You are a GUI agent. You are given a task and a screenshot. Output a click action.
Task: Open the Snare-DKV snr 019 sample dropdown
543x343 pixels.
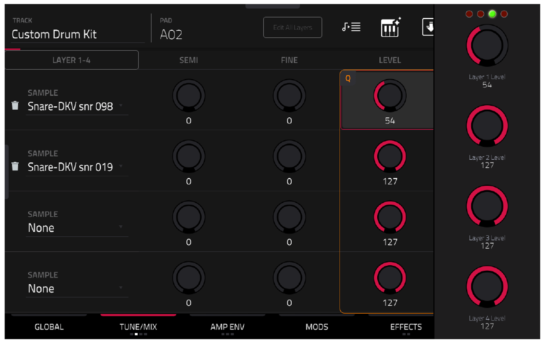tap(77, 167)
